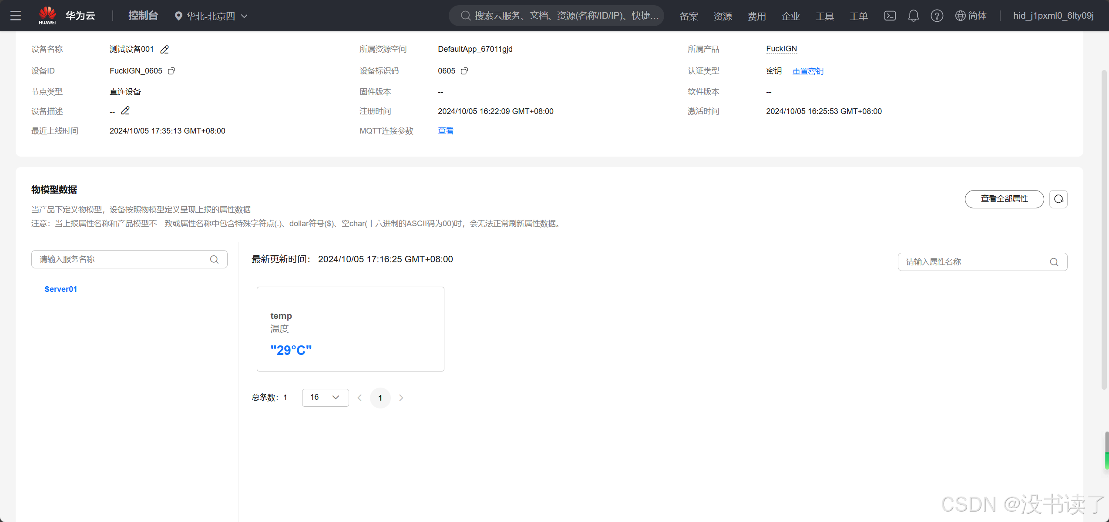Edit the device name with pencil icon
The image size is (1109, 522).
pos(165,50)
